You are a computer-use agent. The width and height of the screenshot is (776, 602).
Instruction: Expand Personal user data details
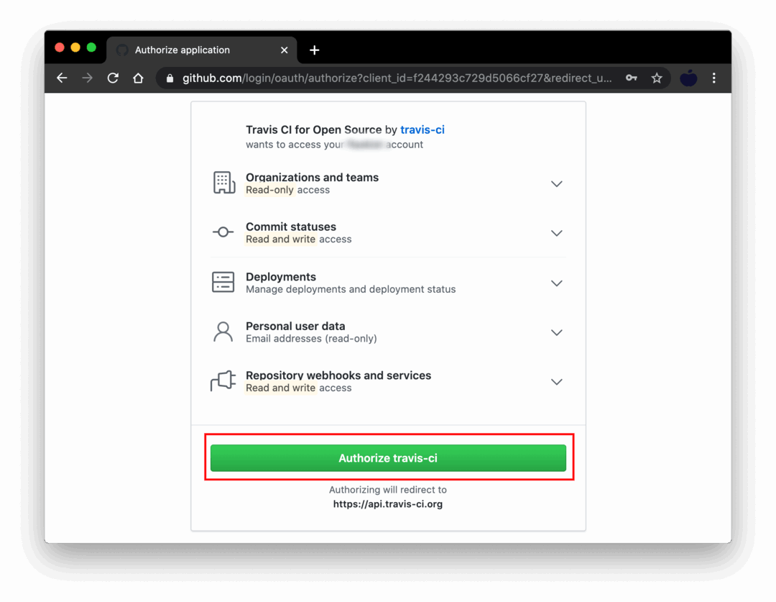556,332
